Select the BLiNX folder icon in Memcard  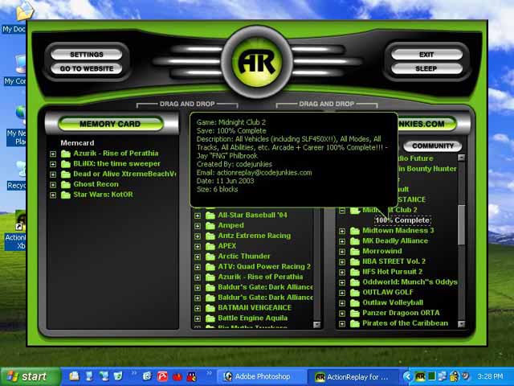pyautogui.click(x=66, y=164)
